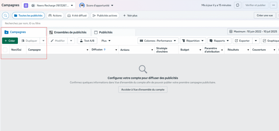This screenshot has width=279, height=131.
Task: Click the green Créer button
Action: (x=10, y=41)
